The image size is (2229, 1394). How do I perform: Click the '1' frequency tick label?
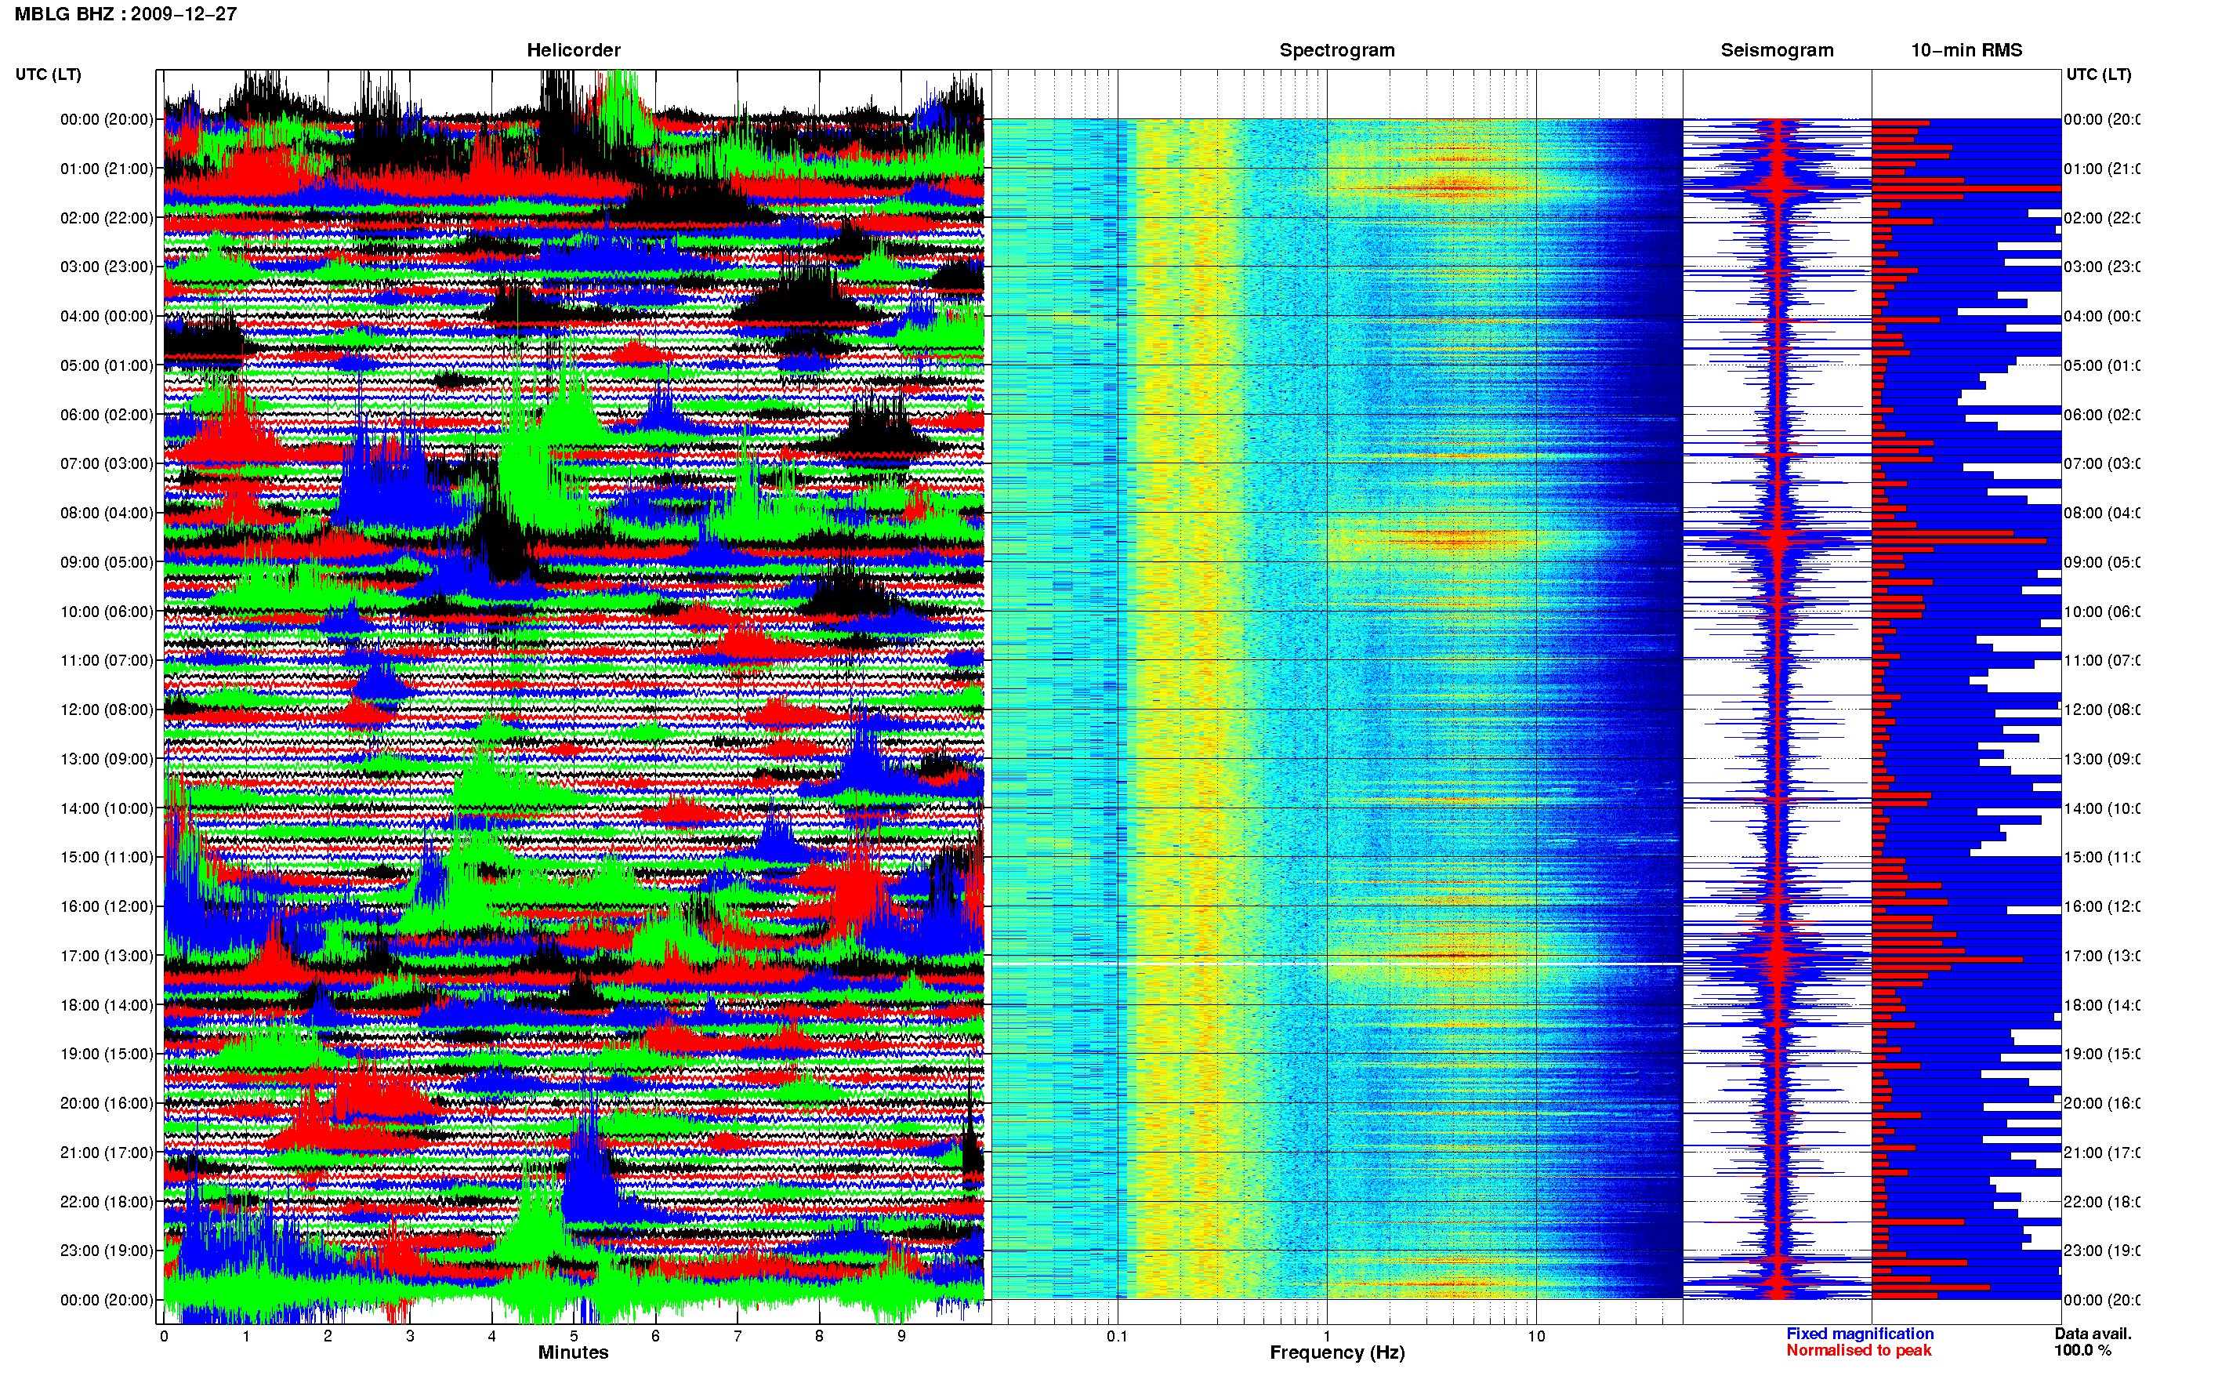point(1327,1336)
